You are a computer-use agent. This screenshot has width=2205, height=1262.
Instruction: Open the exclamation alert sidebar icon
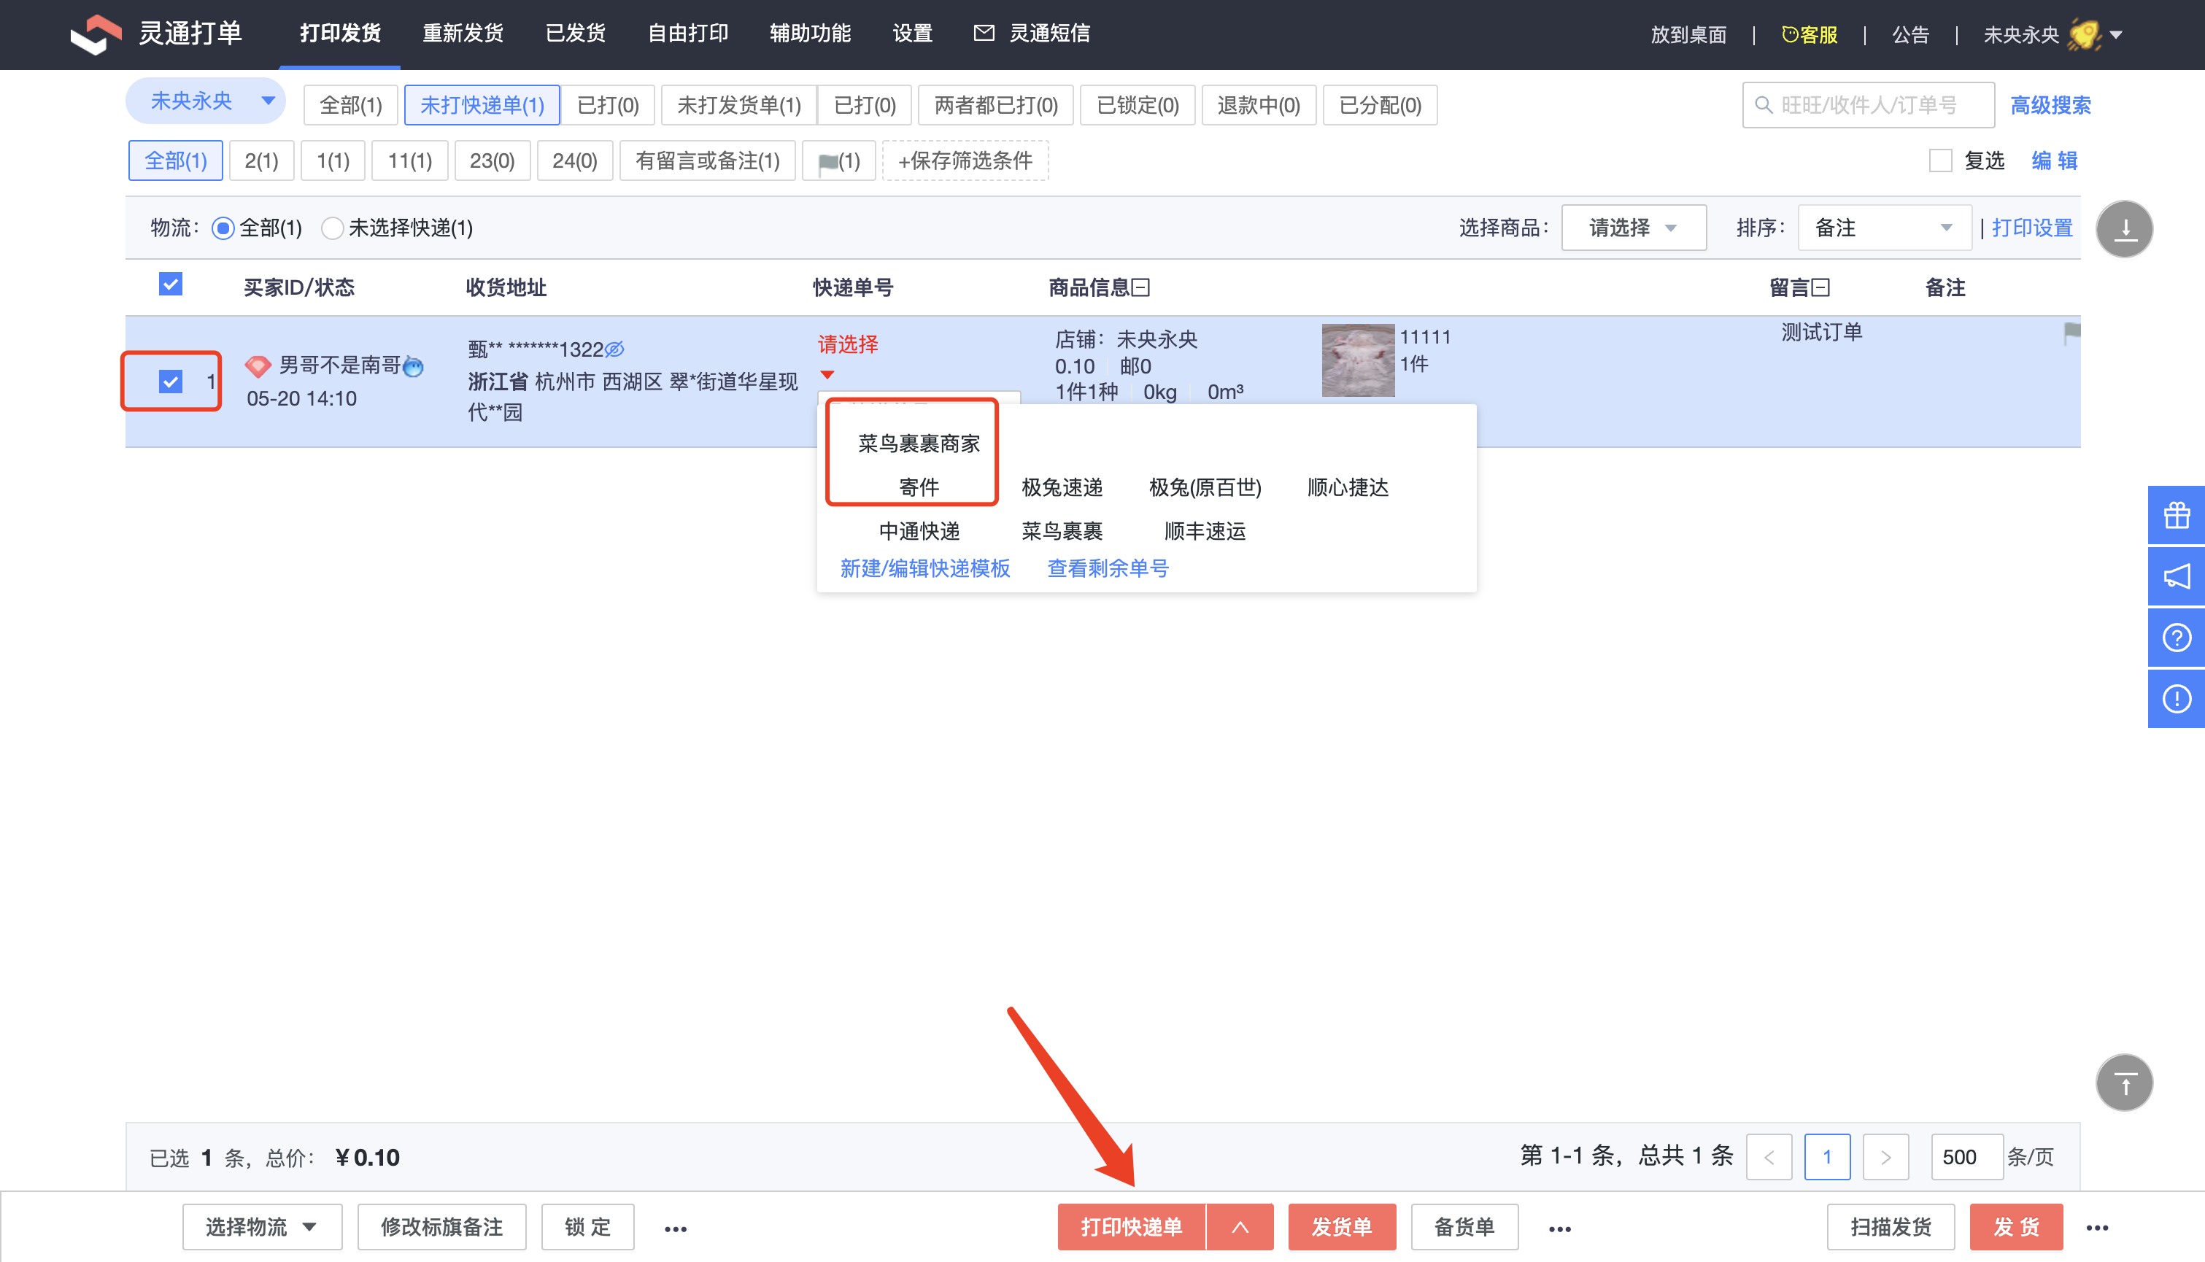(x=2177, y=699)
